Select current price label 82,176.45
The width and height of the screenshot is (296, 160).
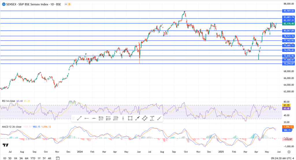[288, 24]
